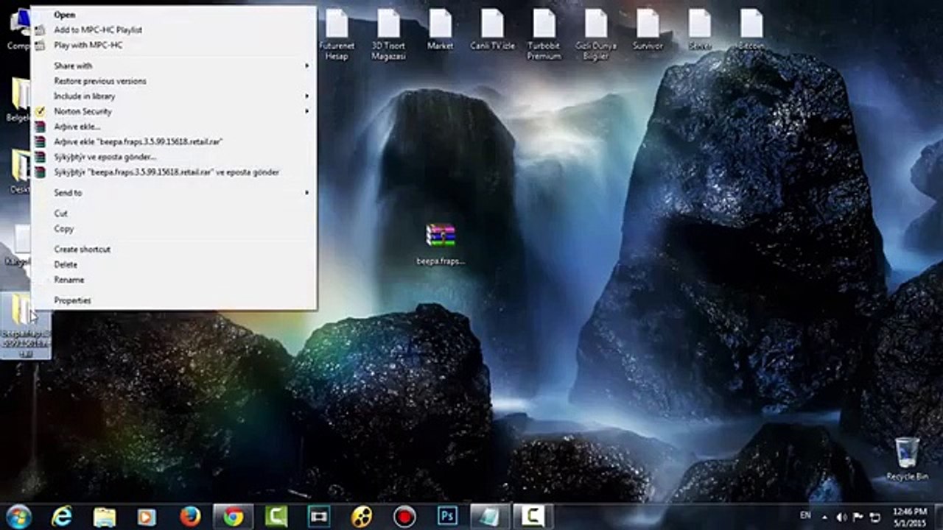The image size is (943, 530).
Task: Add to archive beepa.fraps.3.5.99.15618.retail.rar
Action: click(x=139, y=141)
